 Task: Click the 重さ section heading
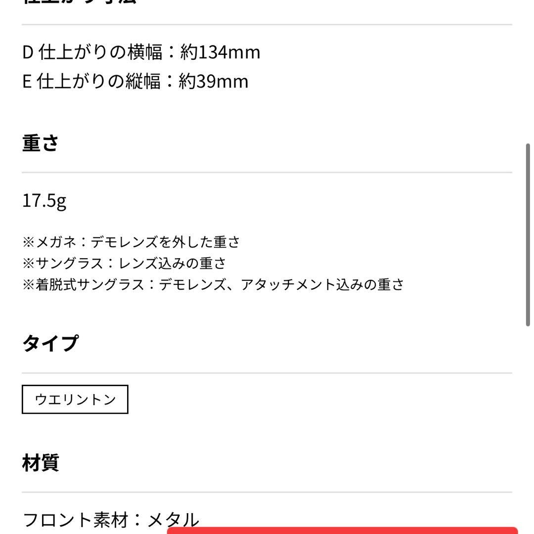point(40,143)
